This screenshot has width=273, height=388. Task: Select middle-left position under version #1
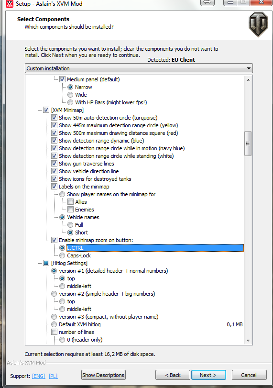62,286
